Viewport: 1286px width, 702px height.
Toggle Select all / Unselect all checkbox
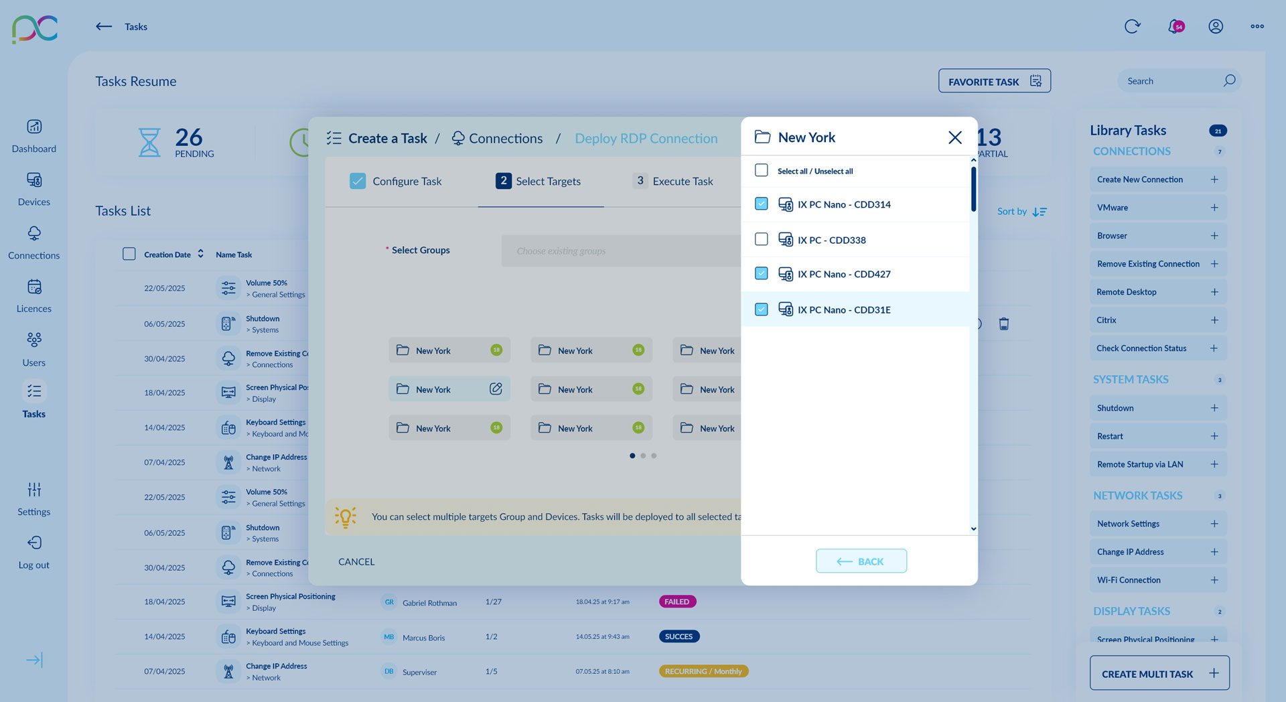click(x=762, y=171)
